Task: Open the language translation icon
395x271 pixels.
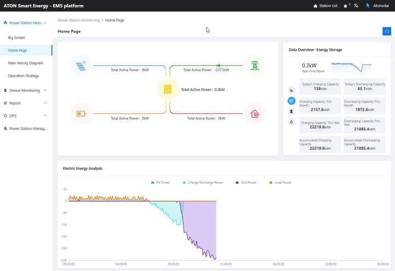Action: [x=356, y=6]
